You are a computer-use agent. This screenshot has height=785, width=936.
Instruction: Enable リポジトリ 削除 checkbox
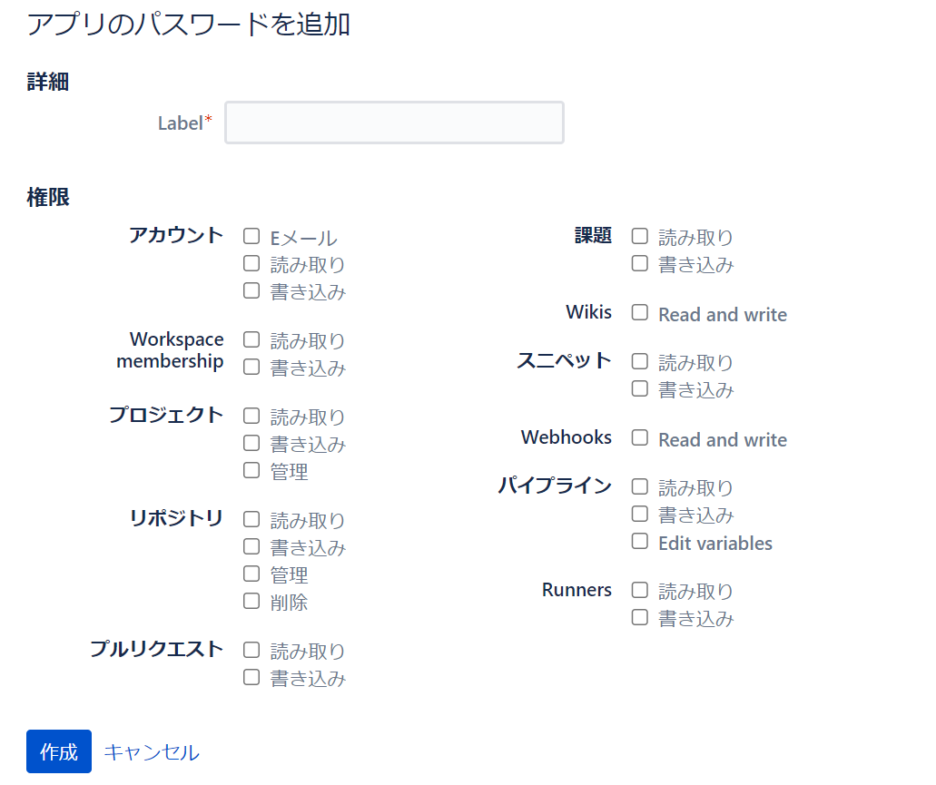click(251, 601)
